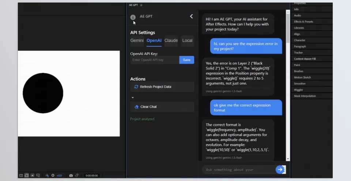Click the chat scrollbar thumb
The width and height of the screenshot is (351, 181).
point(288,28)
